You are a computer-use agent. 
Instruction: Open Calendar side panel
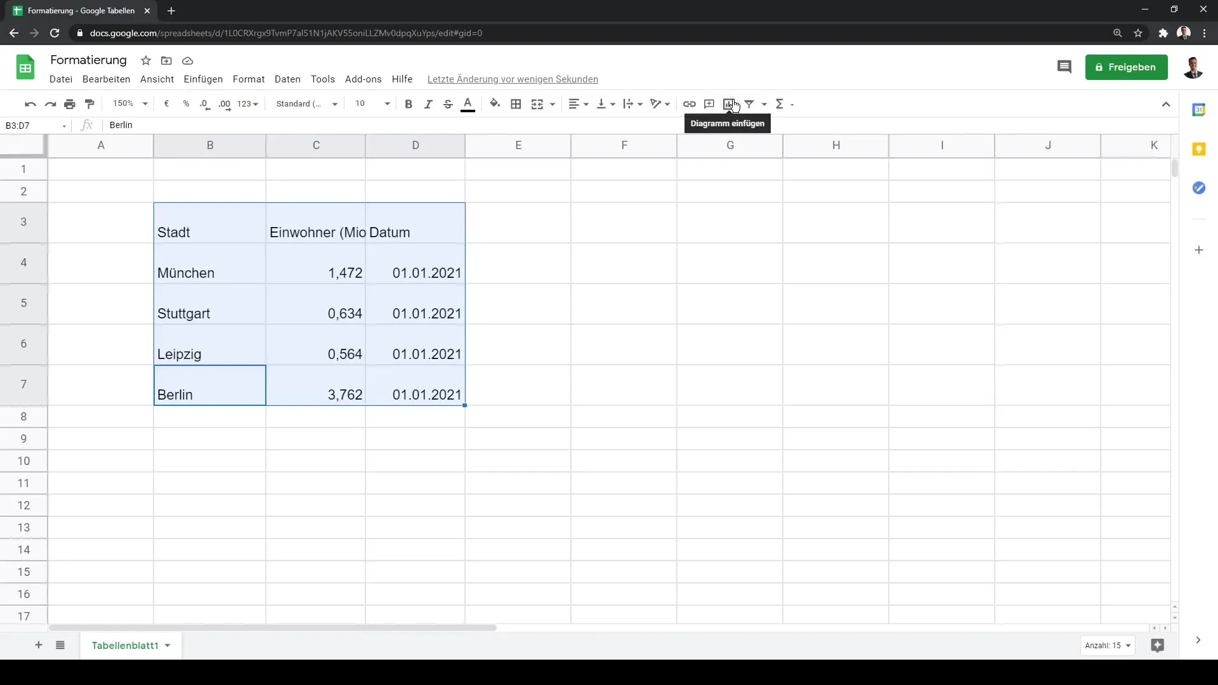[1198, 110]
